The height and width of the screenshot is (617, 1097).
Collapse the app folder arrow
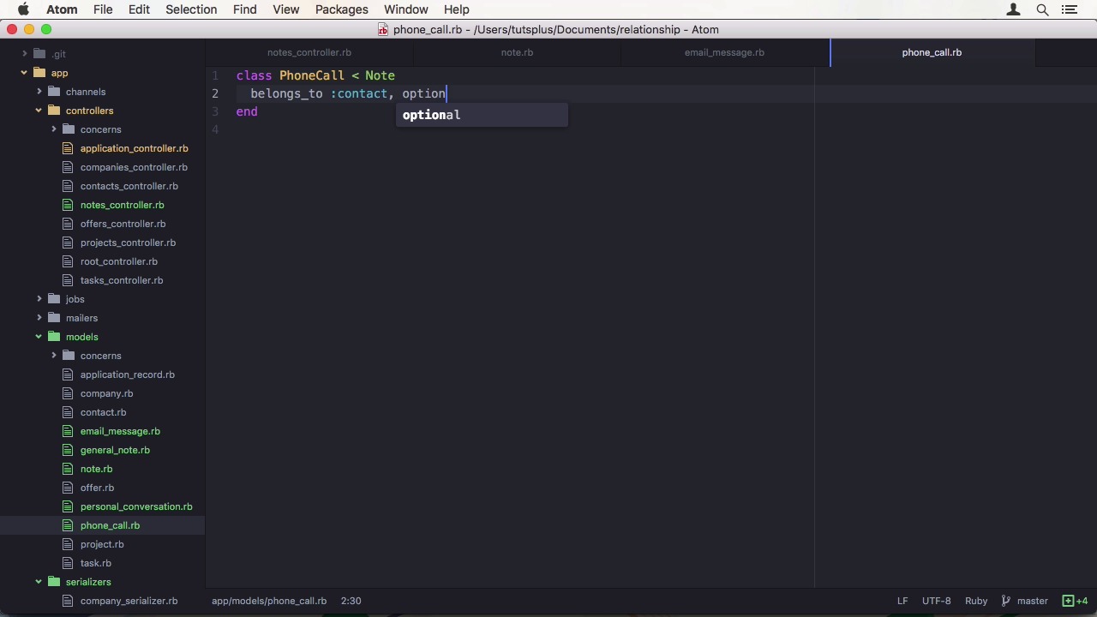[24, 73]
